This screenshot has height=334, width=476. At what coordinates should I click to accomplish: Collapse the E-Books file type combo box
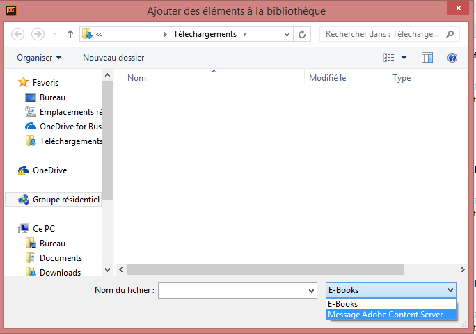(x=391, y=290)
